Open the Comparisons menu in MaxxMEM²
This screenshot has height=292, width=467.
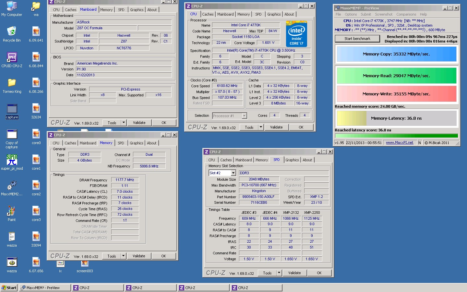[406, 14]
